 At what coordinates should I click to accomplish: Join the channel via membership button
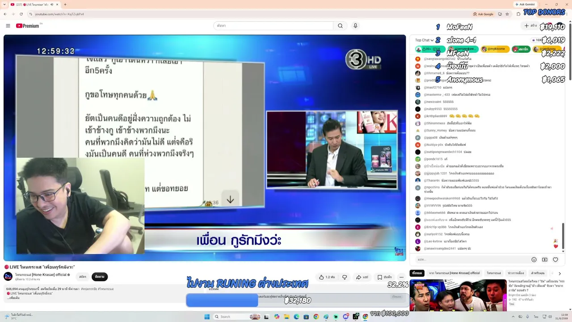click(x=83, y=277)
